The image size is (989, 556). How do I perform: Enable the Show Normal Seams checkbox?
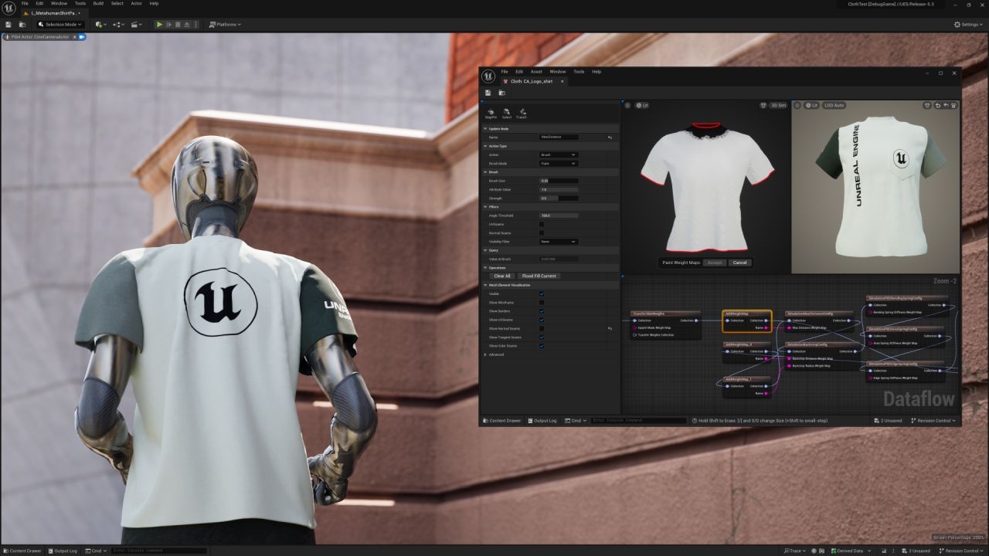[x=541, y=327]
